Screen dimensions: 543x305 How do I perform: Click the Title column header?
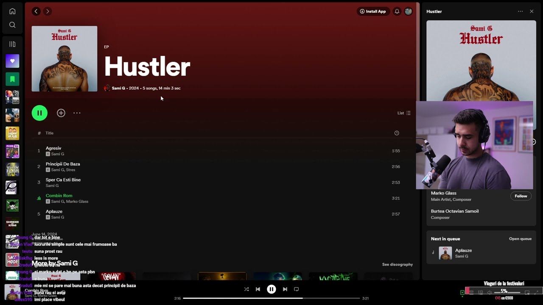pyautogui.click(x=50, y=133)
